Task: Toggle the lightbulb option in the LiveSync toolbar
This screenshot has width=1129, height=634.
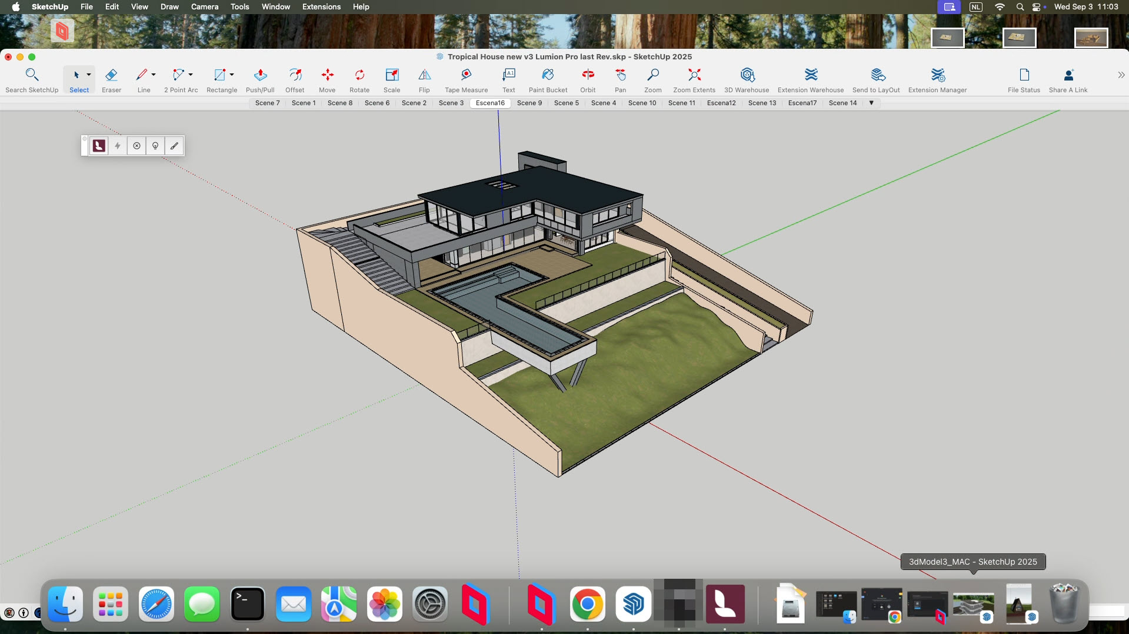Action: (x=155, y=145)
